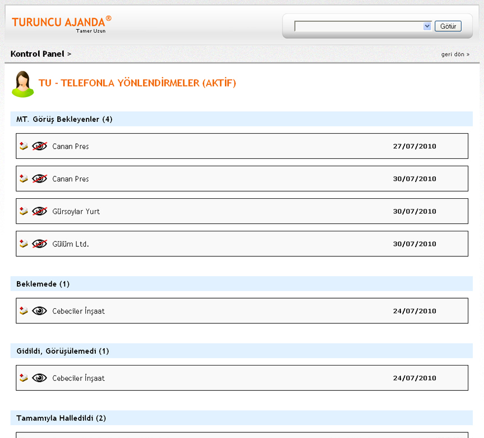Toggle crossed-out eye for Gürsoylar Yurt
Viewport: 484px width, 438px height.
(x=39, y=211)
